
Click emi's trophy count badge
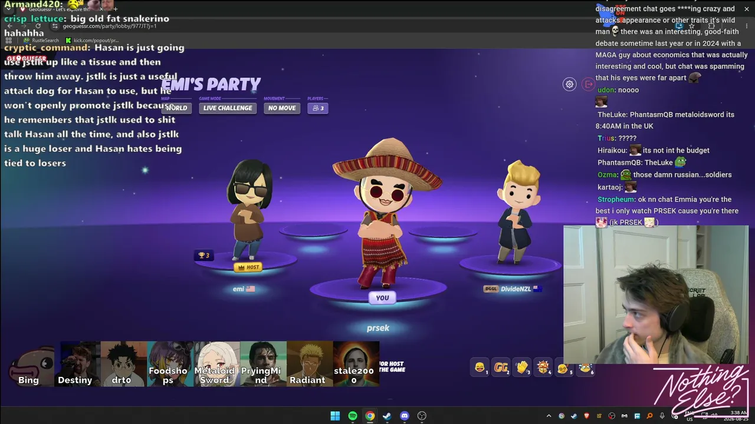204,255
